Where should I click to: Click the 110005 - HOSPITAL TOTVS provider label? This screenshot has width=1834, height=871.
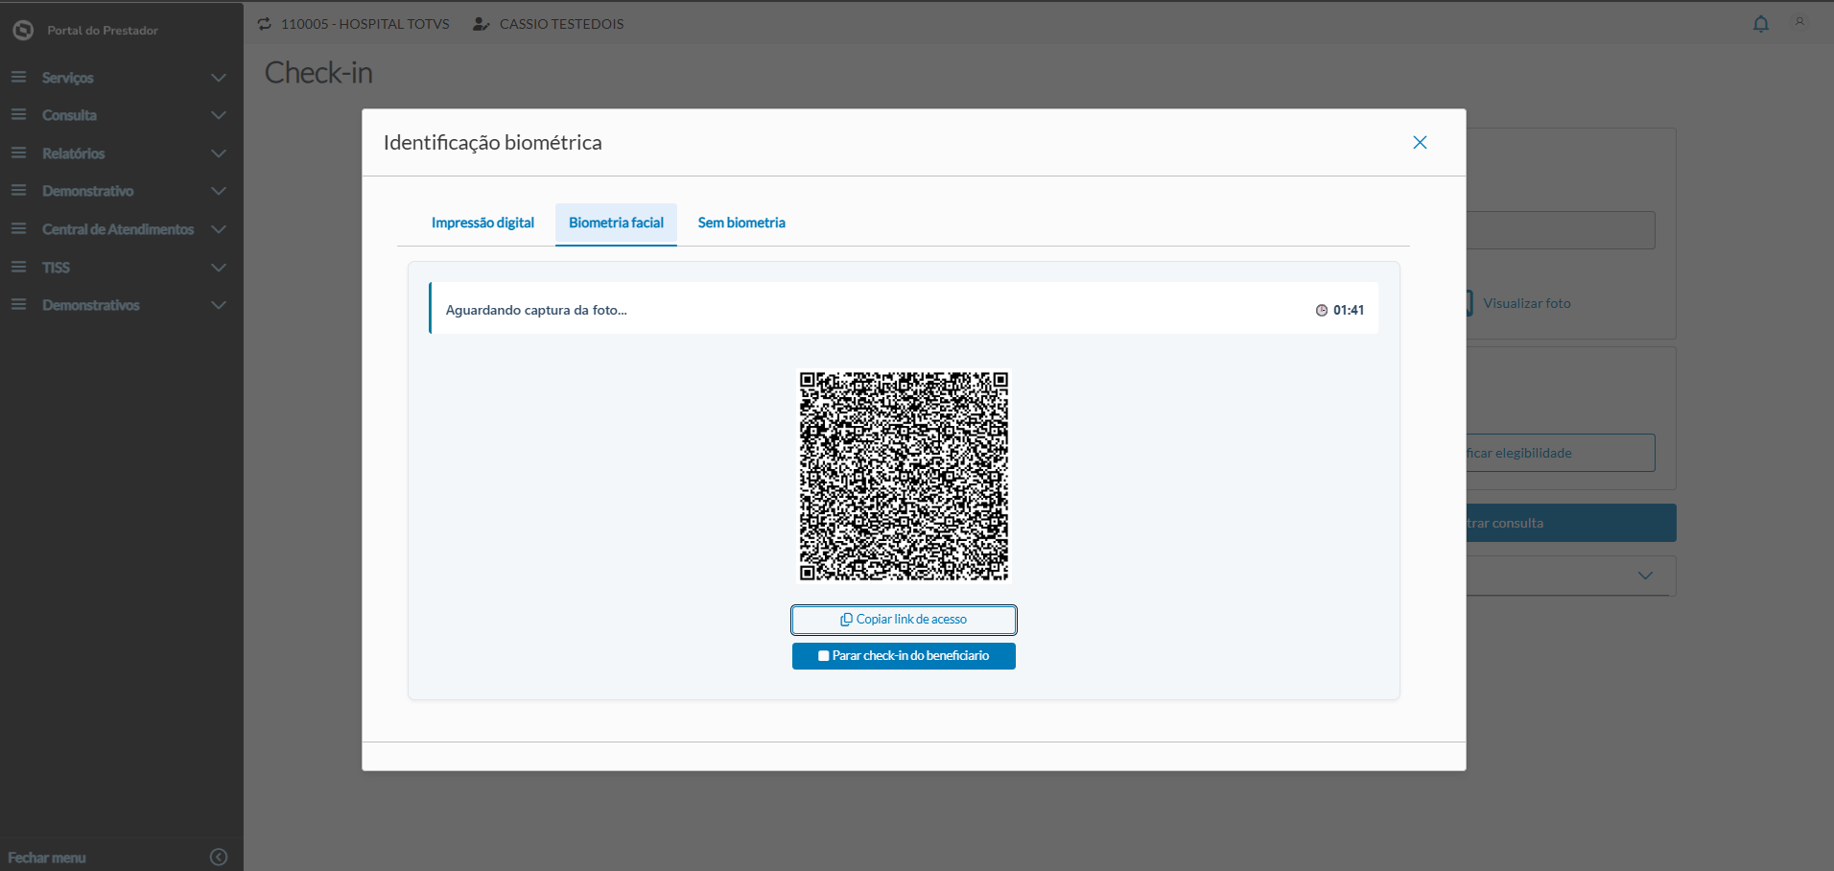pos(365,24)
